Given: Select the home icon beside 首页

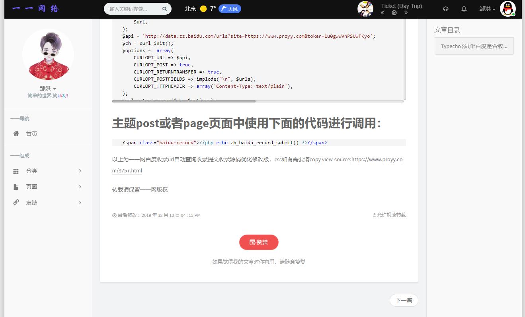Looking at the screenshot, I should click(16, 133).
